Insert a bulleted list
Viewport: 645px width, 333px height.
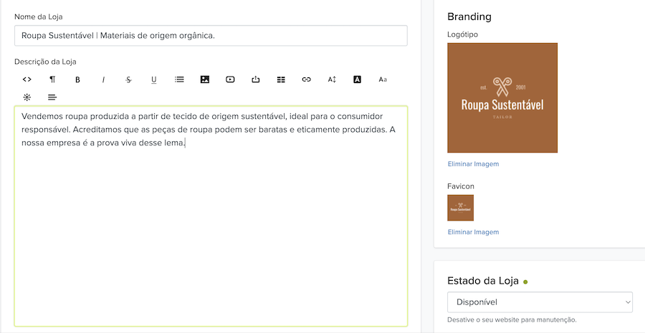(179, 79)
